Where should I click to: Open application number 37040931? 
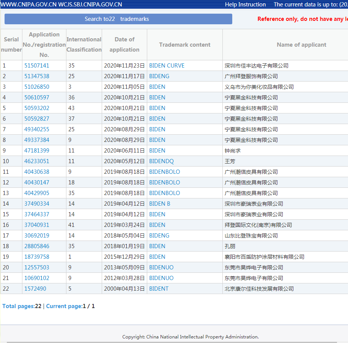(37, 225)
